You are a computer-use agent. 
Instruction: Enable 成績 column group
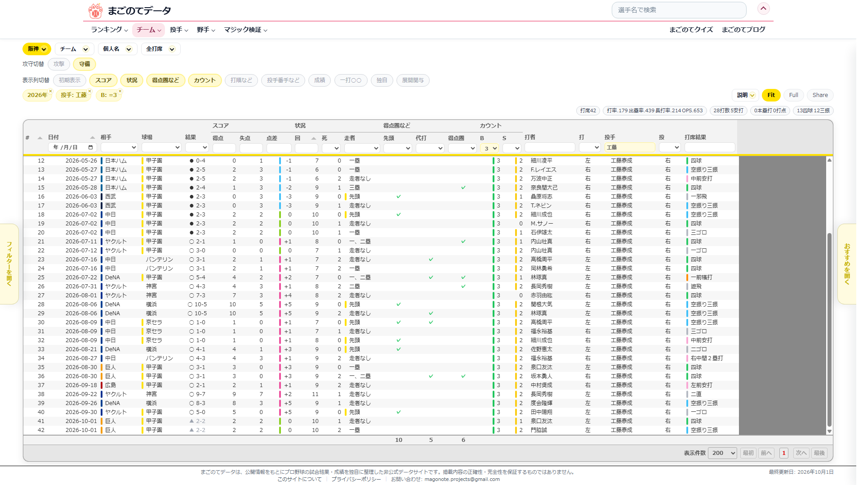[x=320, y=80]
